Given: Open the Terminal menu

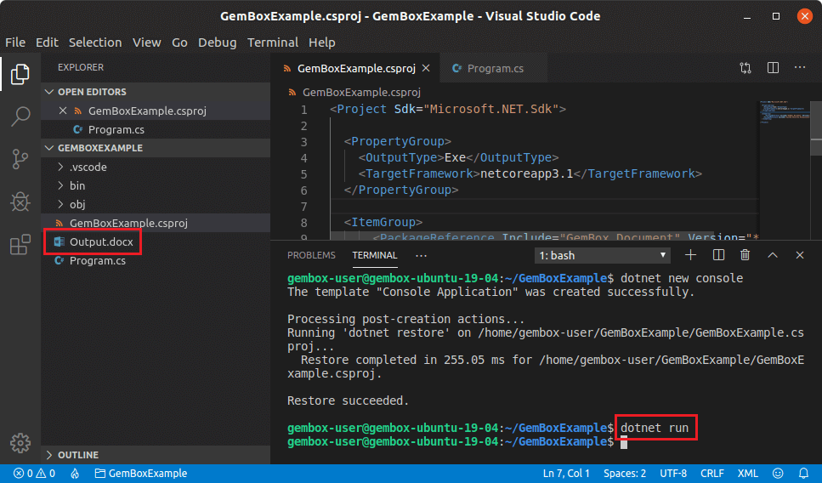Looking at the screenshot, I should point(272,42).
